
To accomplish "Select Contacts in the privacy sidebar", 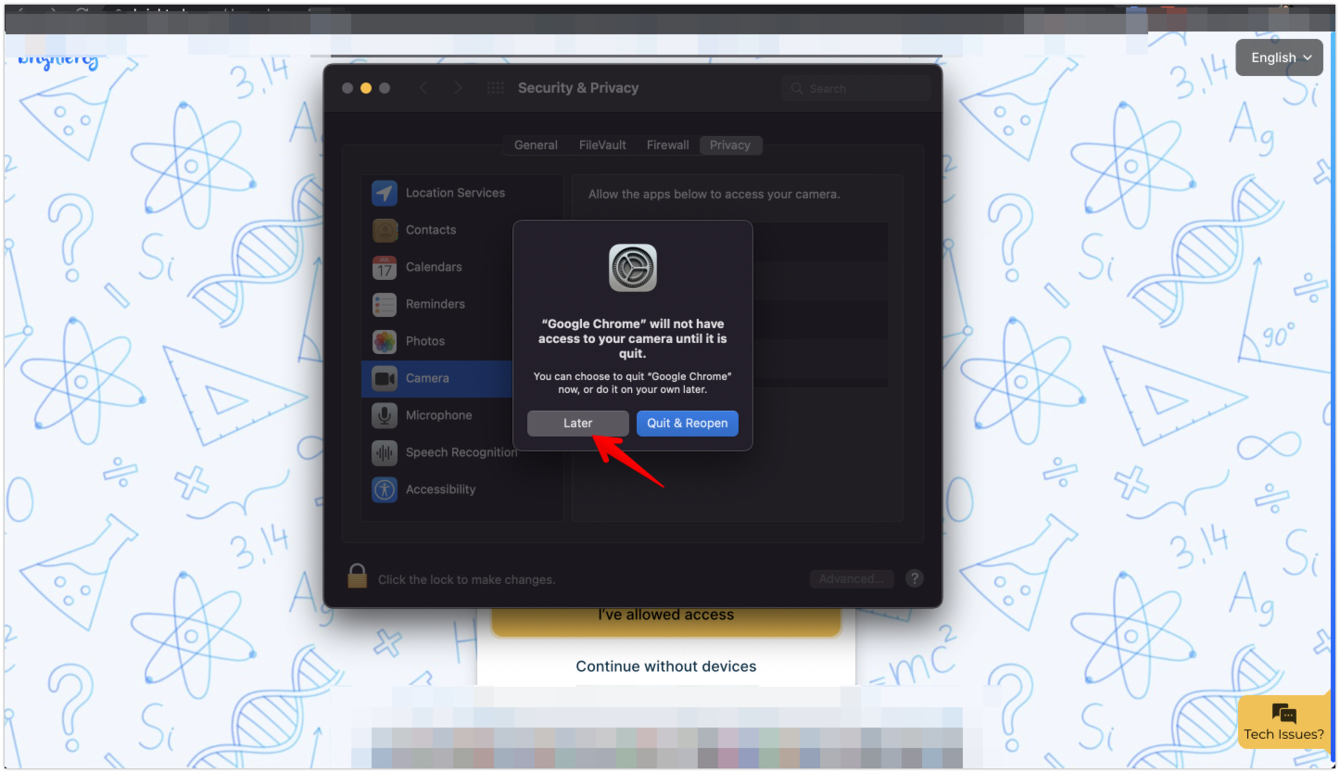I will 461,230.
